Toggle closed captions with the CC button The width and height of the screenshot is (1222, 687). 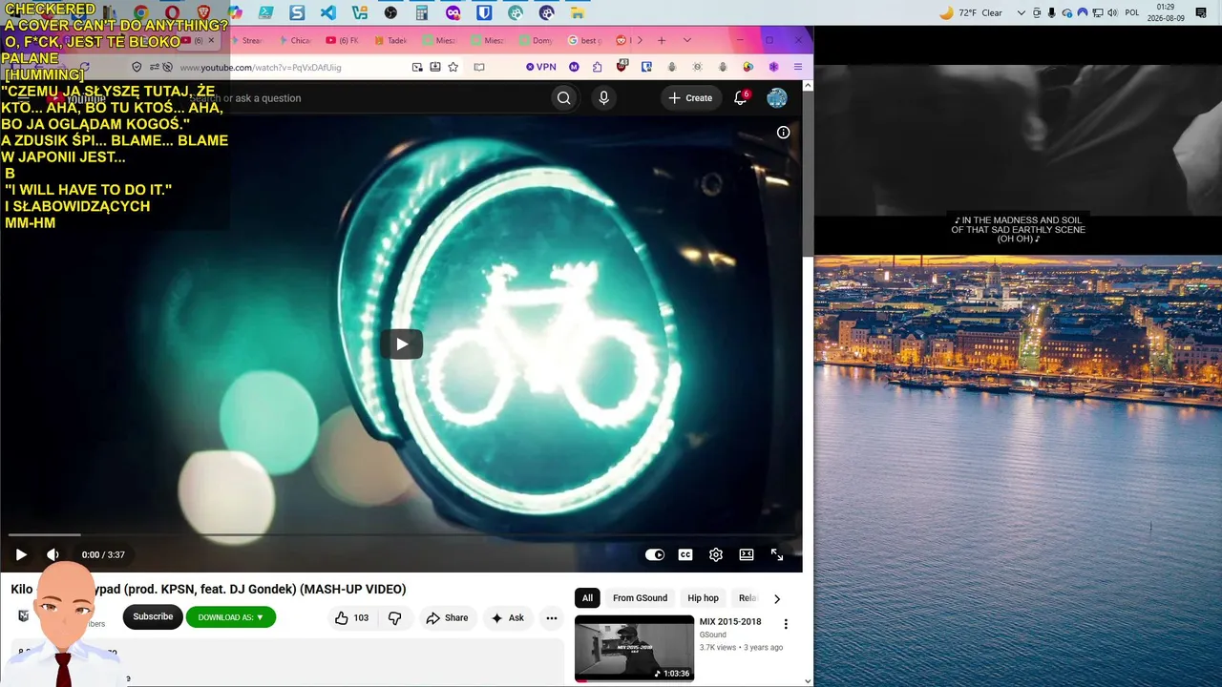point(685,554)
